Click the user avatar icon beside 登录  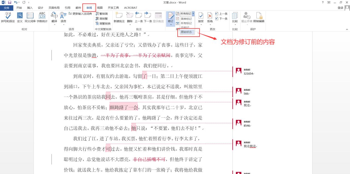click(347, 8)
